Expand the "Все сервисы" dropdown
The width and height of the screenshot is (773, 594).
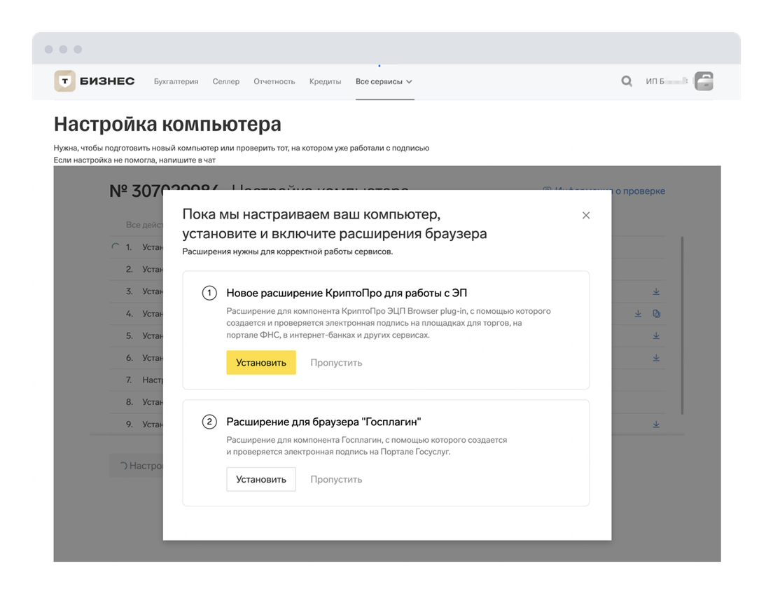384,81
